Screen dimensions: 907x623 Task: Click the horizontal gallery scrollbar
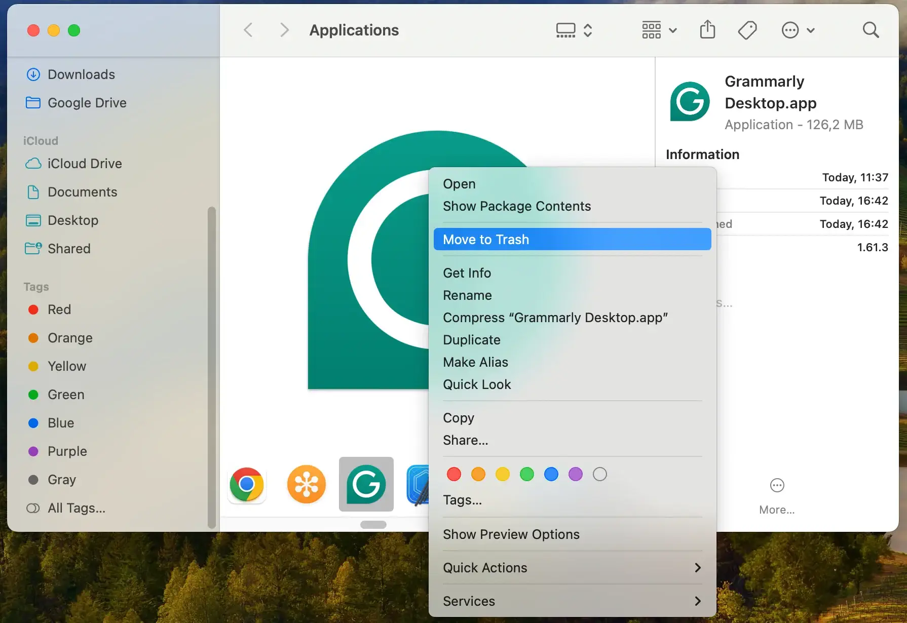[x=373, y=525]
